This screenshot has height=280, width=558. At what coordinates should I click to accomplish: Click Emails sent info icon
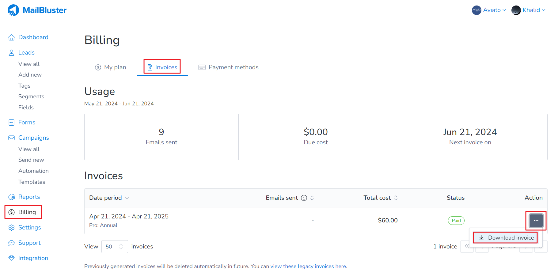click(304, 198)
